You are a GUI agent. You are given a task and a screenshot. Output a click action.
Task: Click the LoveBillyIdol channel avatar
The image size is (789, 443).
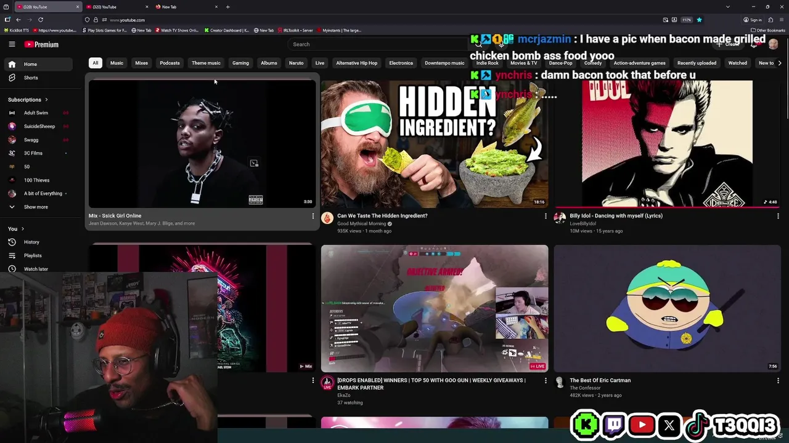pyautogui.click(x=560, y=218)
